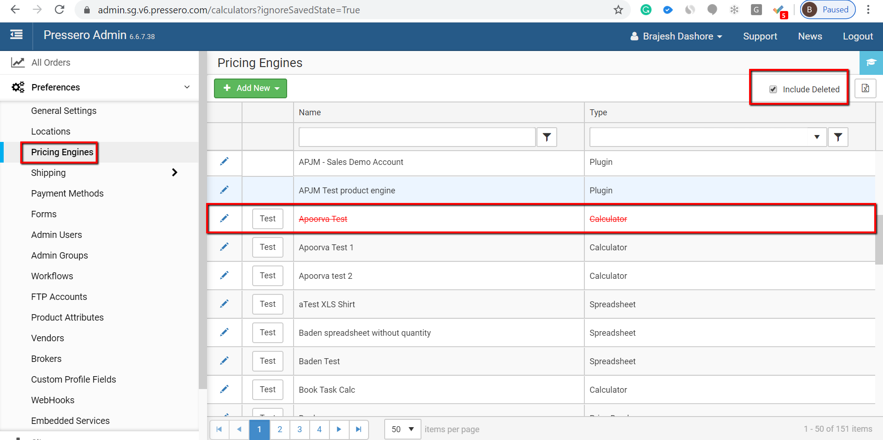Open All Orders in sidebar
Screen dimensions: 883x440
(51, 62)
